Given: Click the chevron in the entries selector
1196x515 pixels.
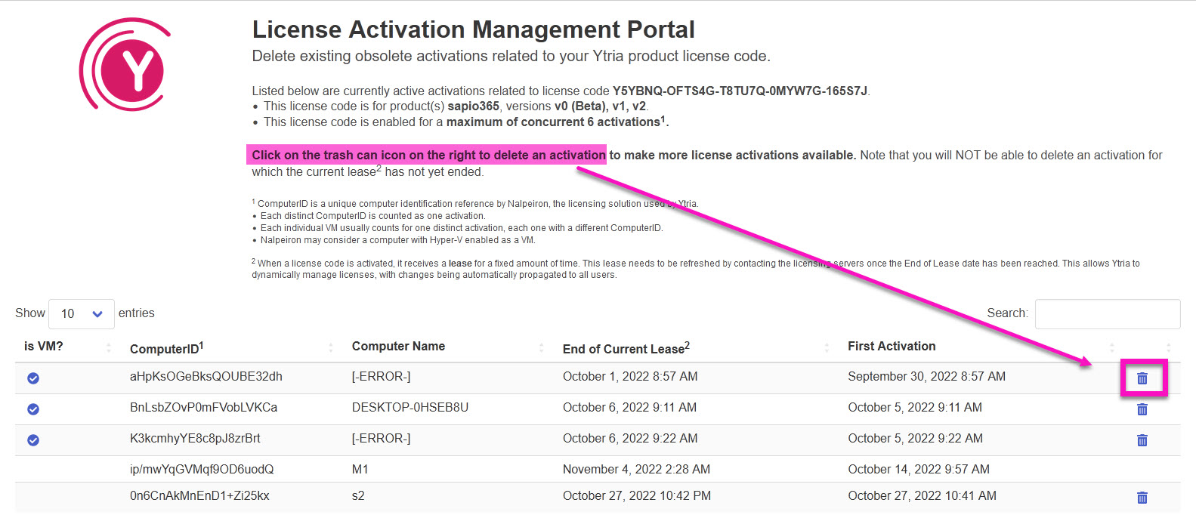Looking at the screenshot, I should 97,314.
